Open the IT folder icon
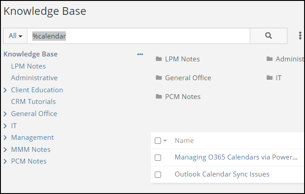Screen dimensions: 305x194 pyautogui.click(x=269, y=78)
